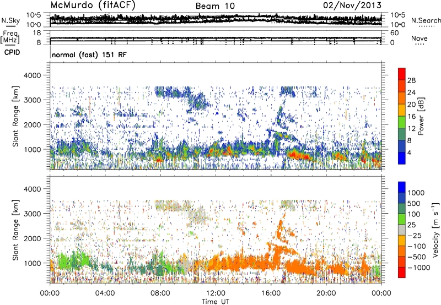Click the bright blue bottom Power colorbar segment
The width and height of the screenshot is (441, 305).
click(402, 158)
